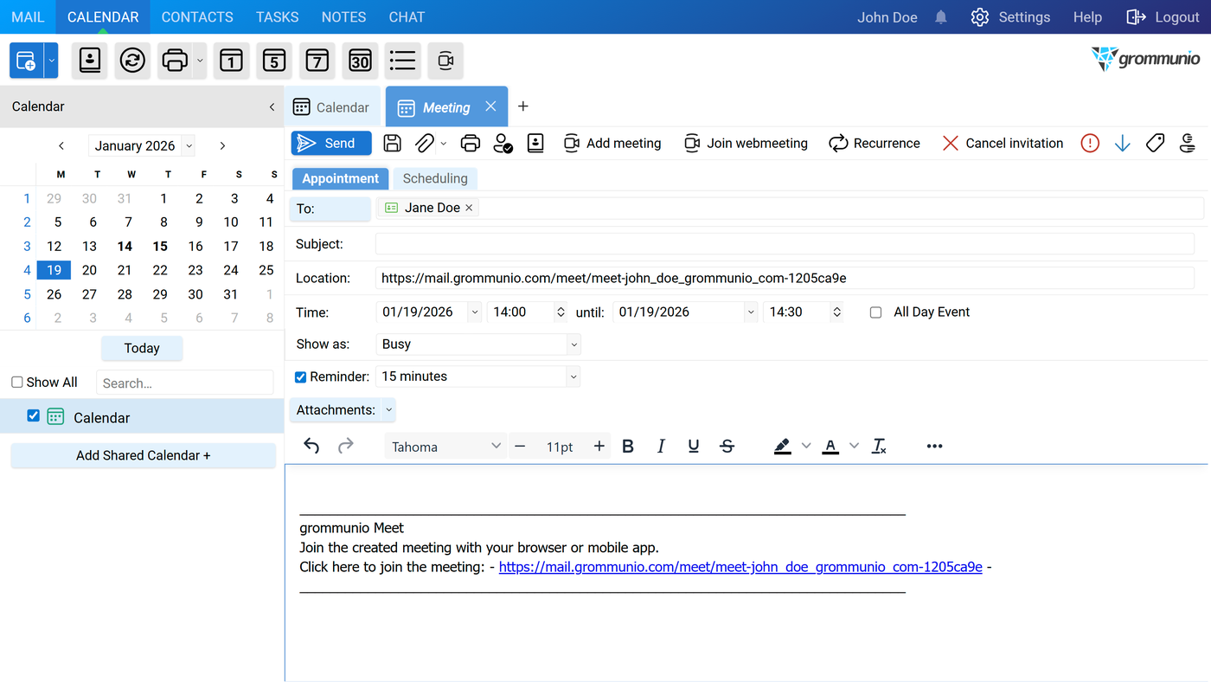Click Add Shared Calendar button
This screenshot has width=1211, height=682.
(x=143, y=455)
